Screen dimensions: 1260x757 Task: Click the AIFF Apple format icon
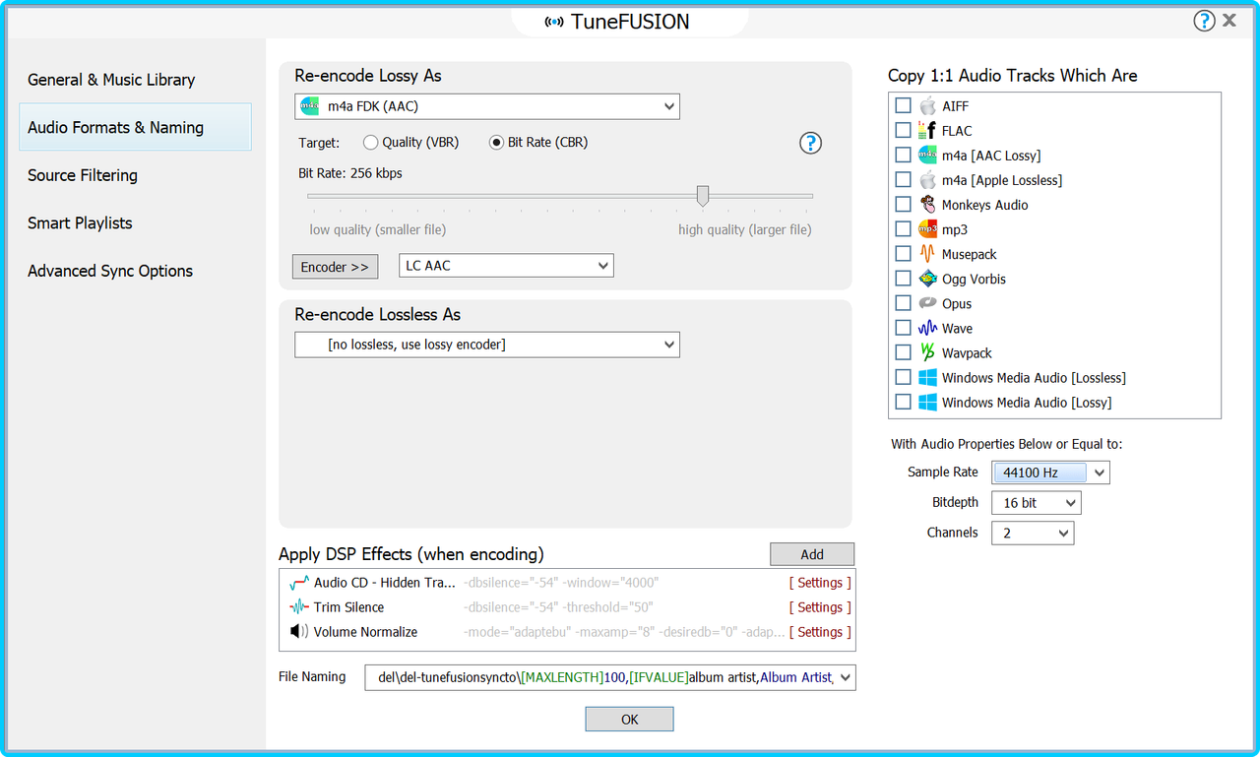point(927,105)
